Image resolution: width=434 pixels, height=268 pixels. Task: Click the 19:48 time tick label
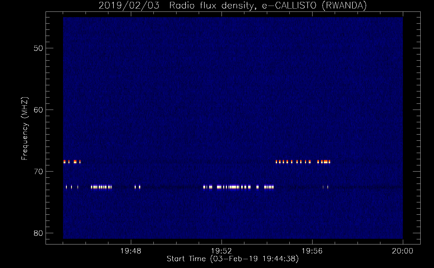pyautogui.click(x=131, y=251)
